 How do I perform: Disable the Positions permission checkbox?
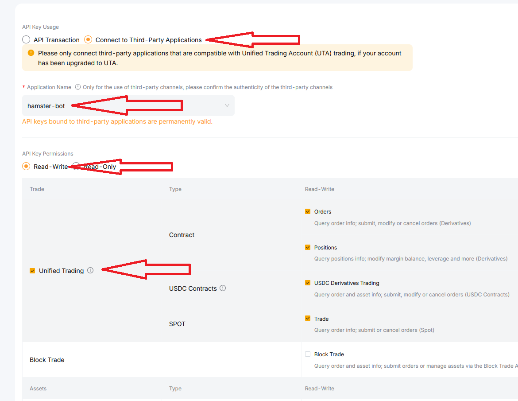pyautogui.click(x=307, y=247)
